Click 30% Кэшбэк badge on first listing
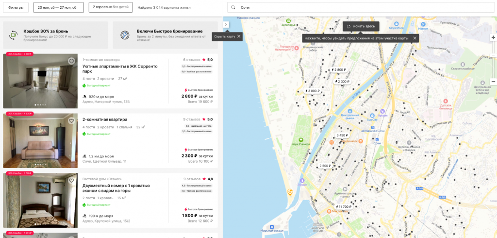 19,54
